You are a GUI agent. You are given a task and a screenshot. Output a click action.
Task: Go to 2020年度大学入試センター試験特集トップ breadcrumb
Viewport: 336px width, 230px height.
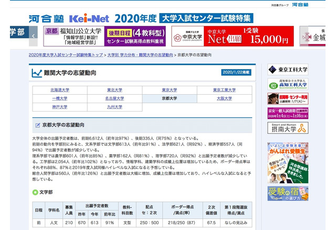click(66, 55)
